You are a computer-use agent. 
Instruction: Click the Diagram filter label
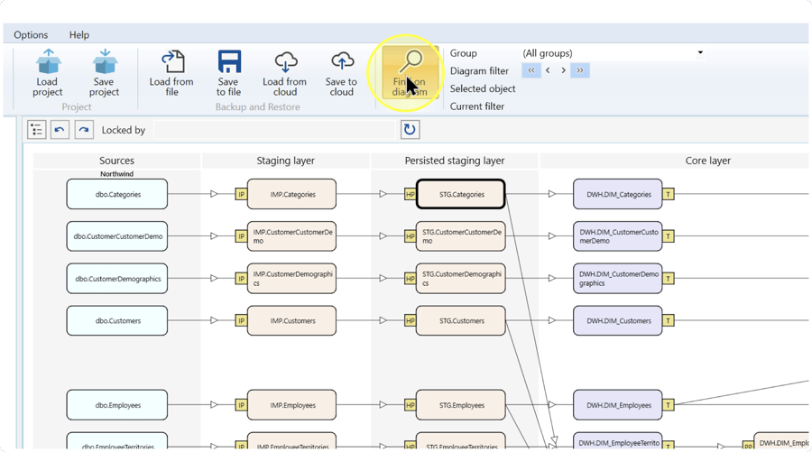479,71
